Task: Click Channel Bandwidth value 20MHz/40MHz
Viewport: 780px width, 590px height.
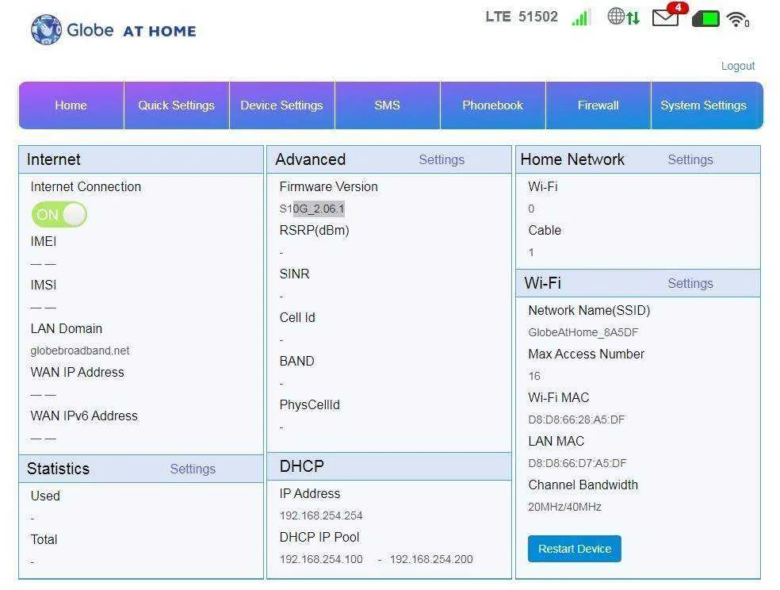Action: [564, 508]
